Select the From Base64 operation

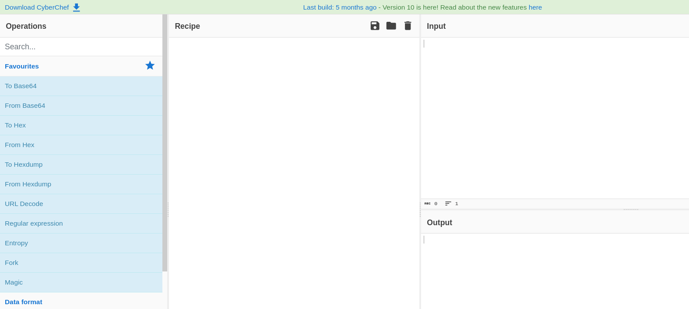tap(81, 106)
